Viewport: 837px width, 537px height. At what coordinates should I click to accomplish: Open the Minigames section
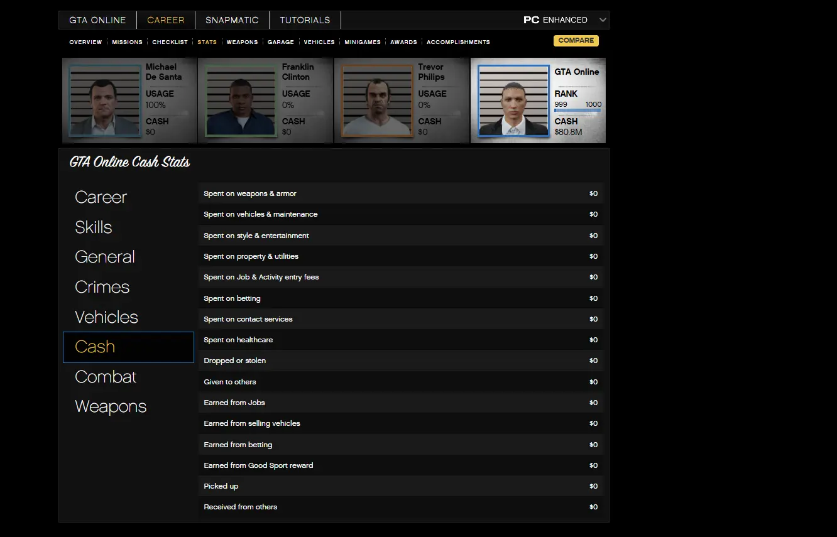[363, 42]
